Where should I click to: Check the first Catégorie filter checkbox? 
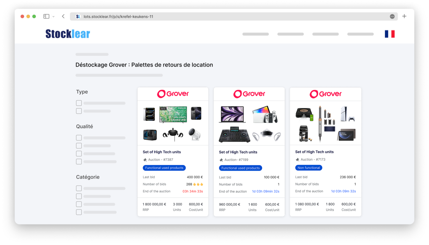click(79, 188)
